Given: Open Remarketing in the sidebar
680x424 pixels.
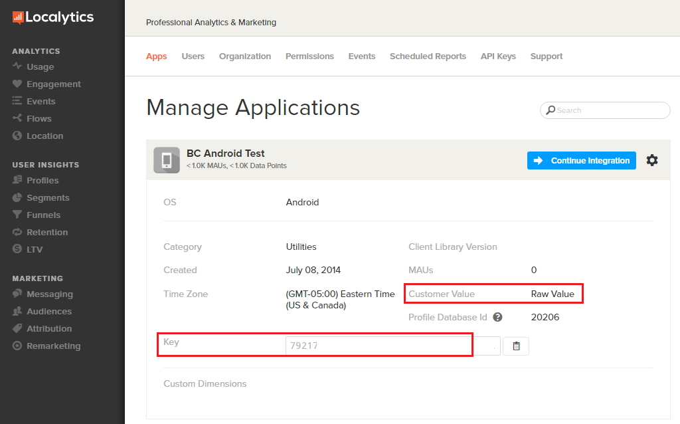Looking at the screenshot, I should pos(53,346).
